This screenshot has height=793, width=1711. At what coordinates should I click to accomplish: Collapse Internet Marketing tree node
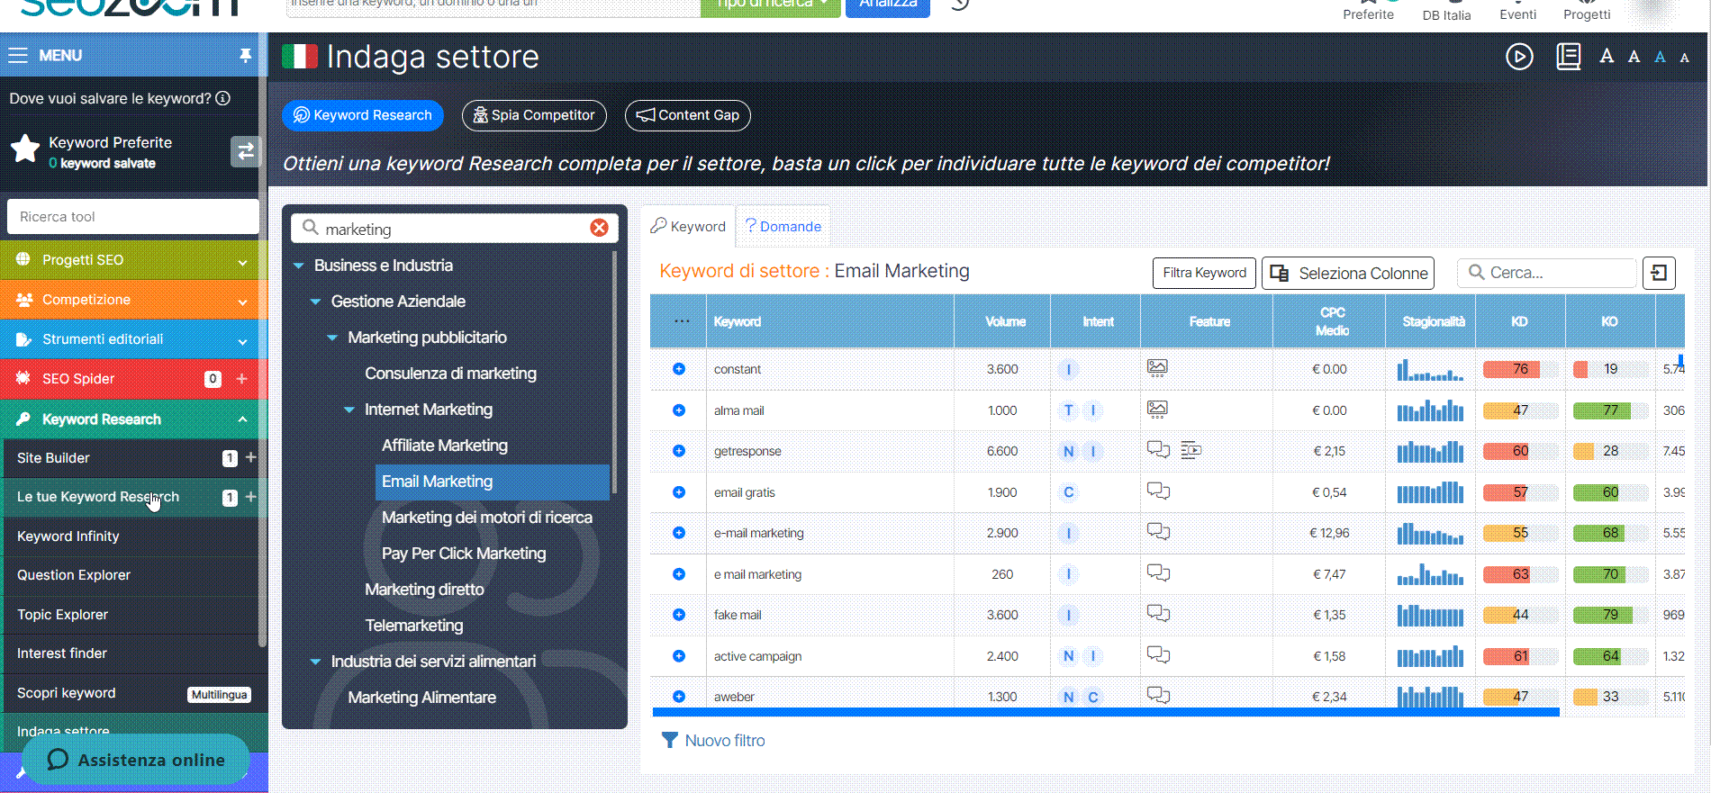click(349, 410)
